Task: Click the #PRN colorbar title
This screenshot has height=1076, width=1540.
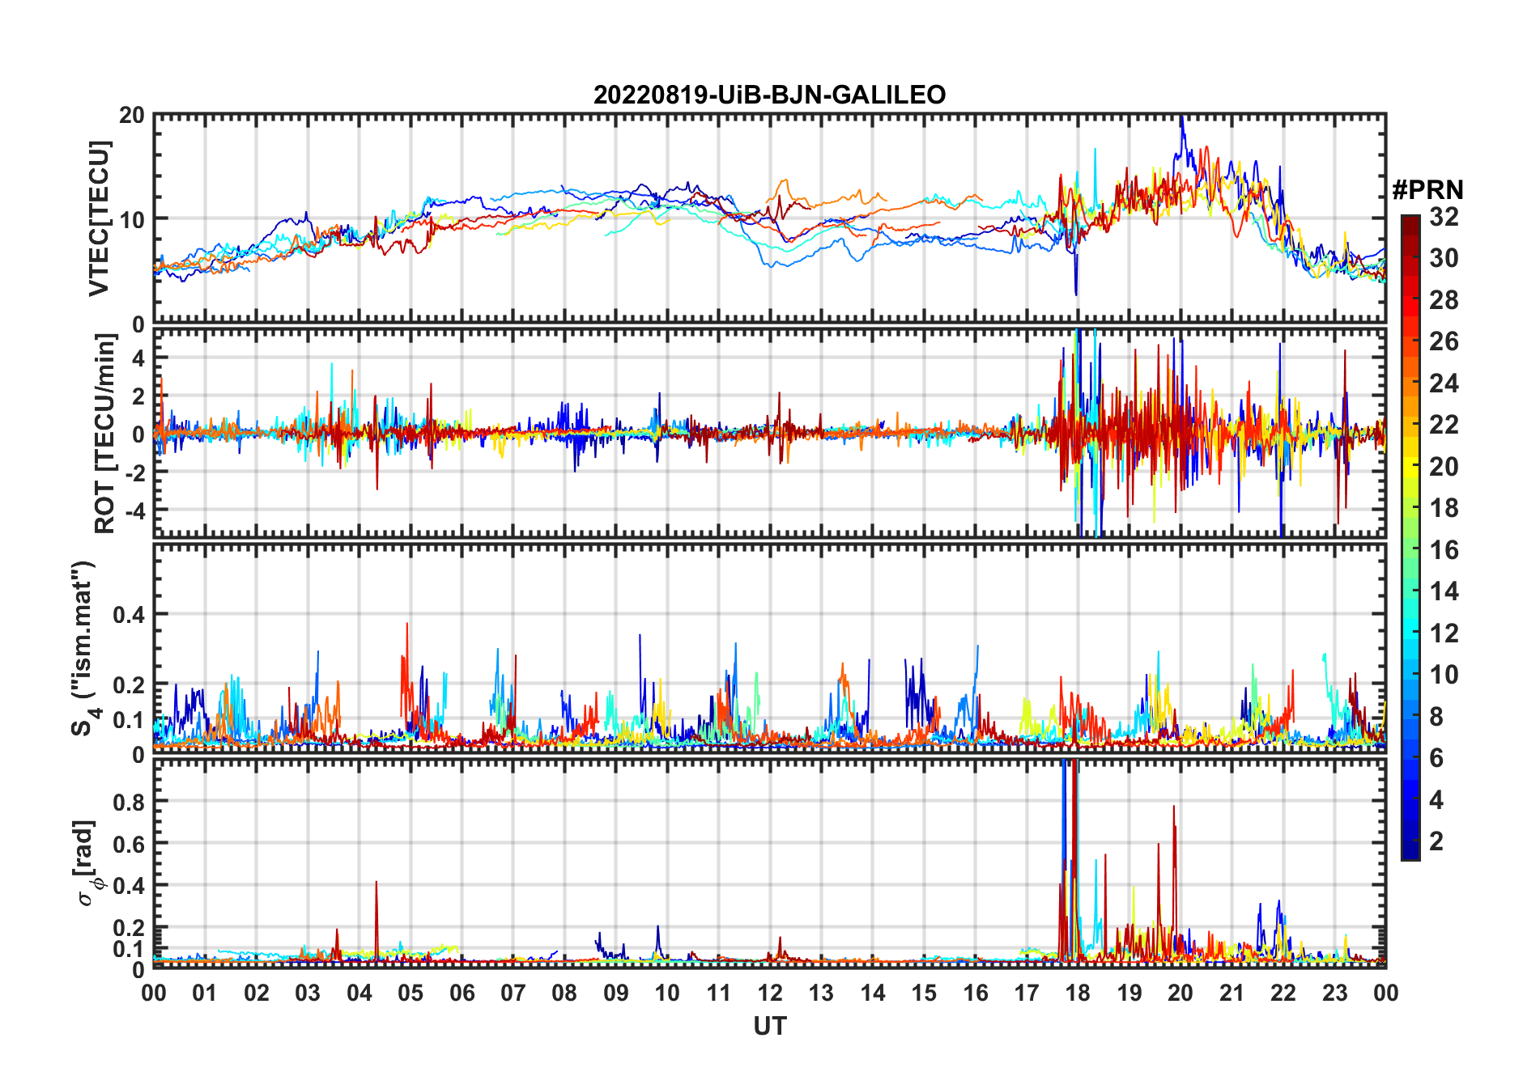Action: pos(1427,190)
